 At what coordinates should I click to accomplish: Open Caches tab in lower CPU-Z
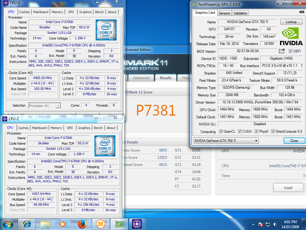tap(23, 128)
